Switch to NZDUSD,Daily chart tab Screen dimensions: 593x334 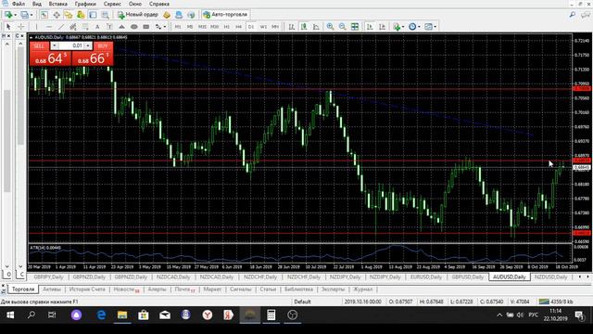pyautogui.click(x=550, y=276)
